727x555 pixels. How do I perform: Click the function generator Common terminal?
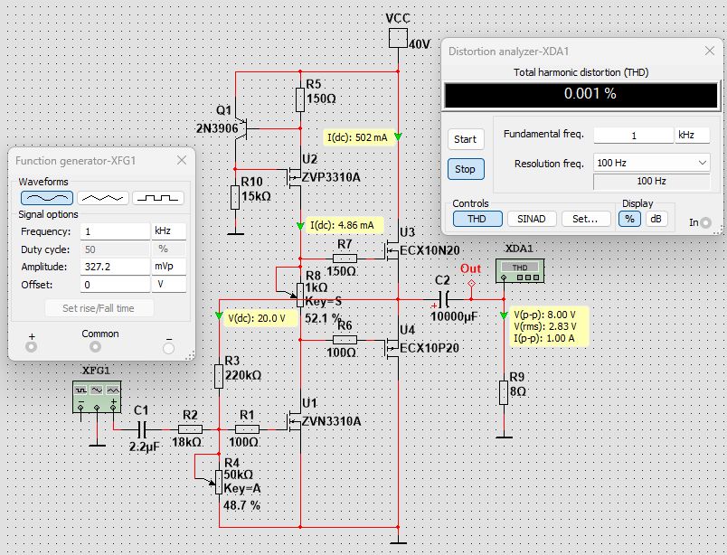[x=96, y=346]
